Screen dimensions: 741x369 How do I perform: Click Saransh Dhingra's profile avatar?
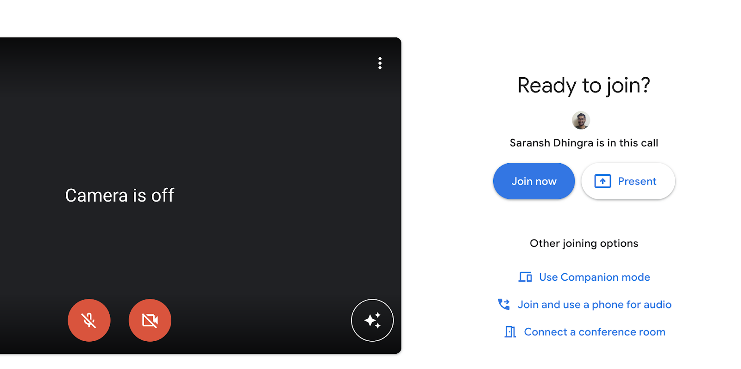(x=581, y=120)
